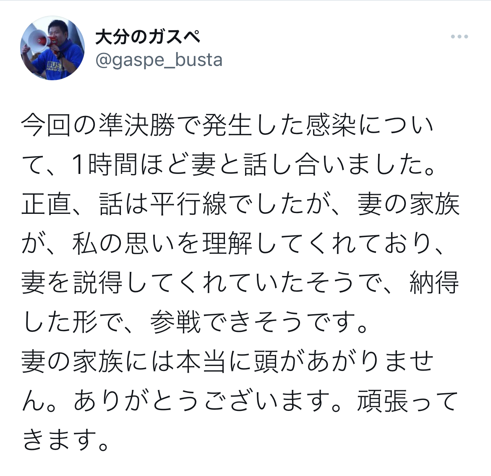Viewport: 491px width, 476px height.
Task: Select the line starting ん。ありがとうございます
Action: click(240, 401)
